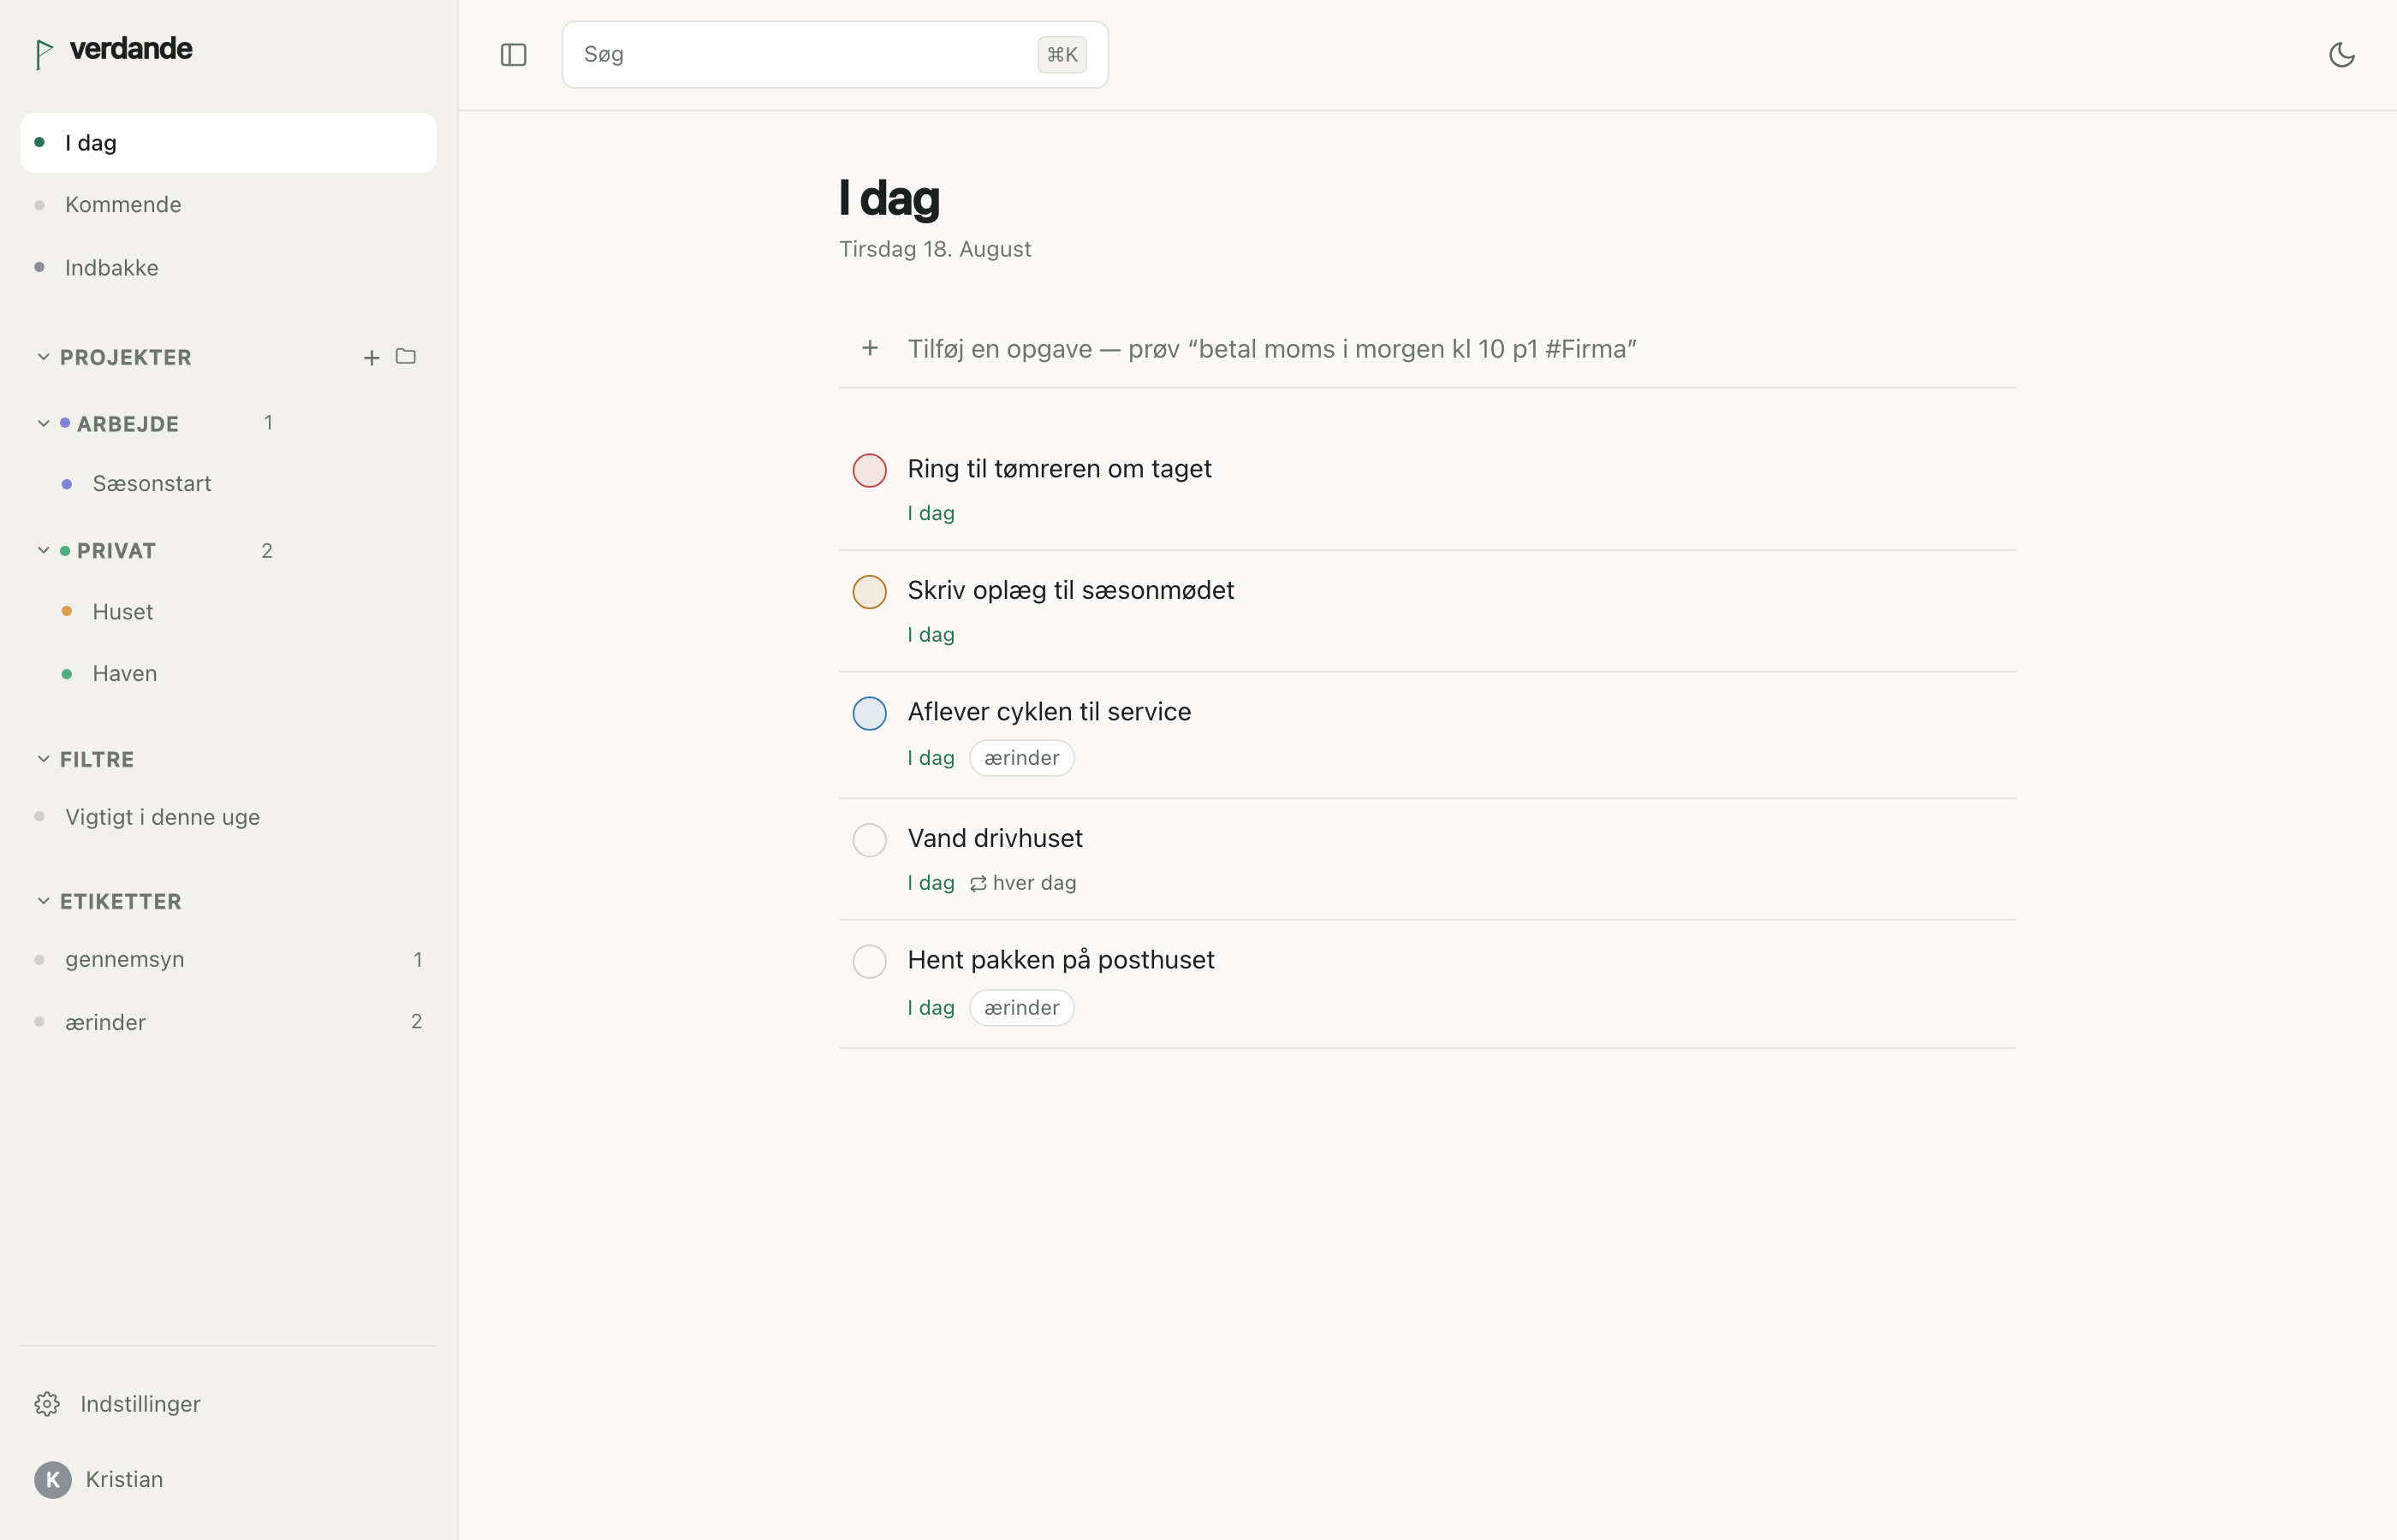The image size is (2397, 1540).
Task: Click the Privat folder name
Action: point(116,551)
